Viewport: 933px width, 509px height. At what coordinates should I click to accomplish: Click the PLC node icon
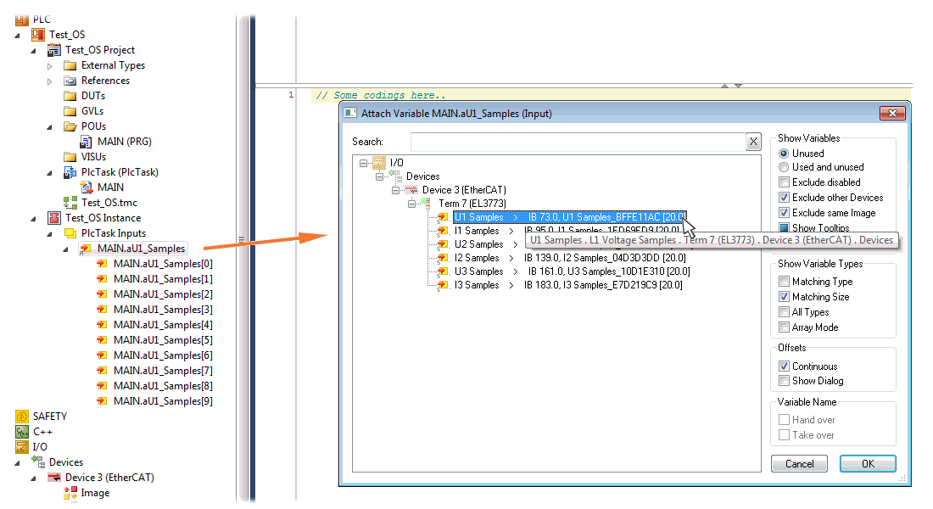(x=21, y=20)
